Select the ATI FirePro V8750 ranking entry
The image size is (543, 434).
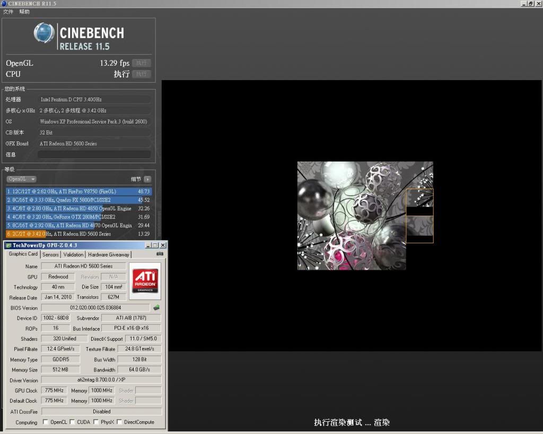78,191
